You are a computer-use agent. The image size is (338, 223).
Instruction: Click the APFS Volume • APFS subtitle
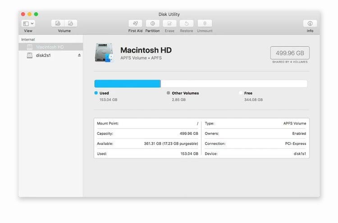(141, 58)
